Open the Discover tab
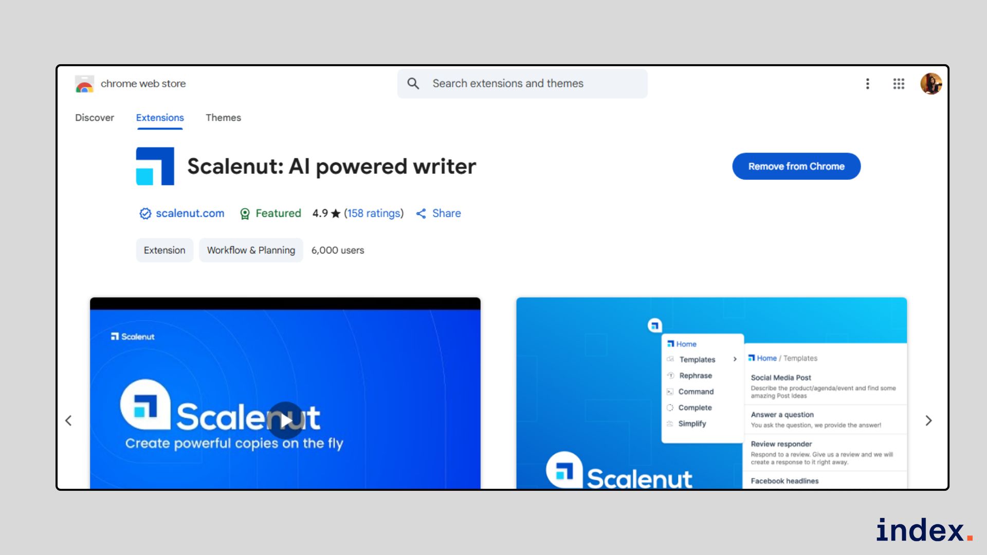Viewport: 987px width, 555px height. tap(95, 118)
